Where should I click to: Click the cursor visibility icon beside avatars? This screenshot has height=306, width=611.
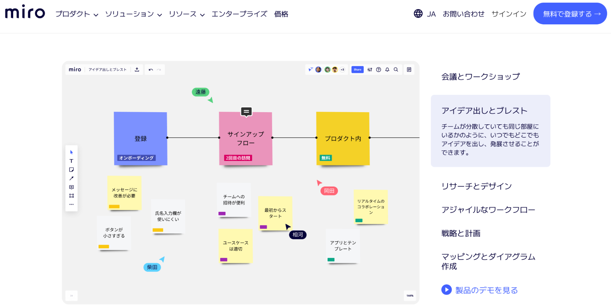(x=311, y=69)
